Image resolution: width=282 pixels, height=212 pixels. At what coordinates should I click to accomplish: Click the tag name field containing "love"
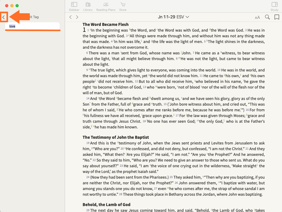[32, 26]
